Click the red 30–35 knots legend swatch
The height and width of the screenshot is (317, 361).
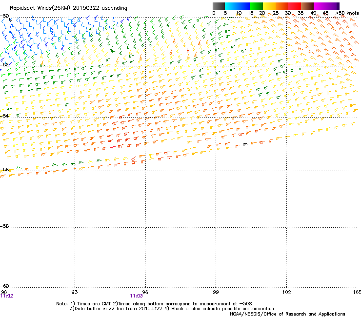295,6
